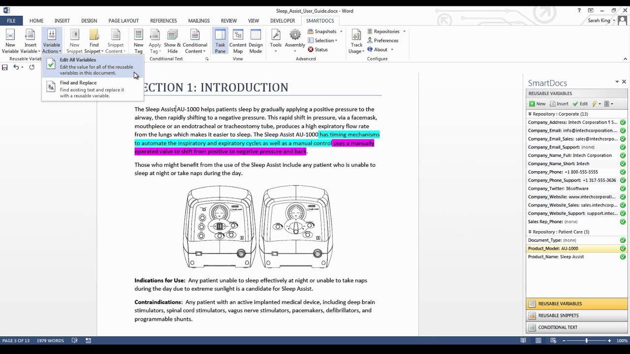Toggle Design Mode in the View group
Screen dimensions: 630x354
pyautogui.click(x=255, y=41)
